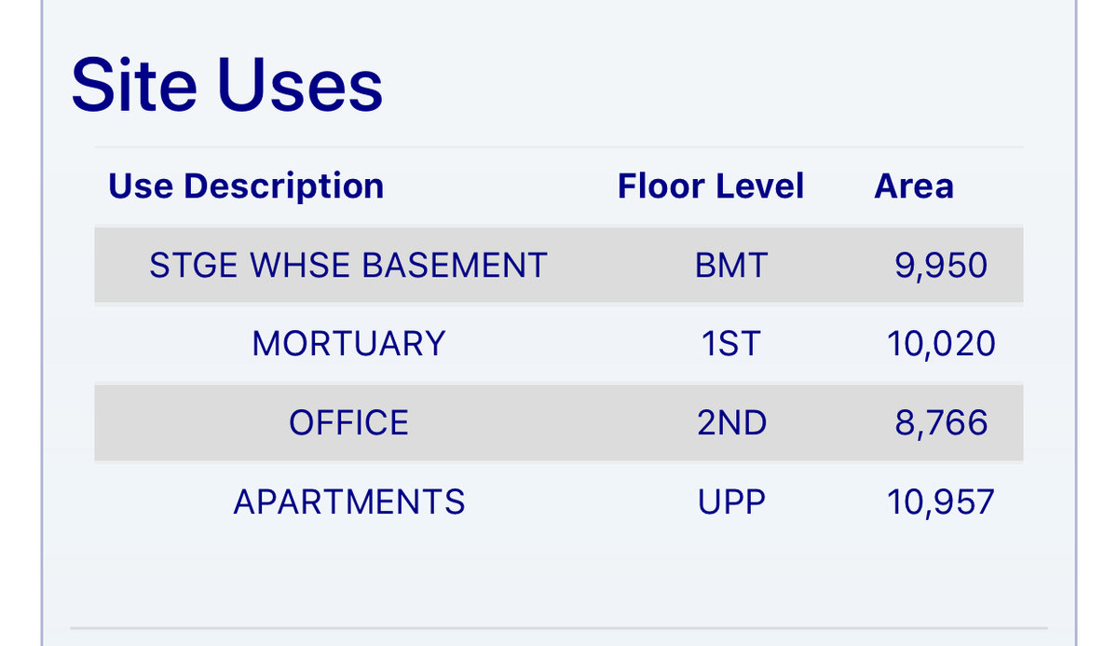The image size is (1118, 646).
Task: Select the white row containing 1ST
Action: [559, 344]
